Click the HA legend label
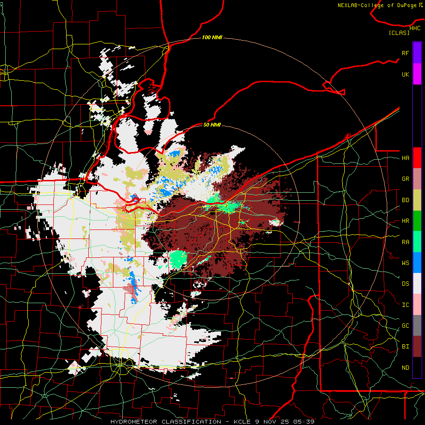 coord(405,158)
